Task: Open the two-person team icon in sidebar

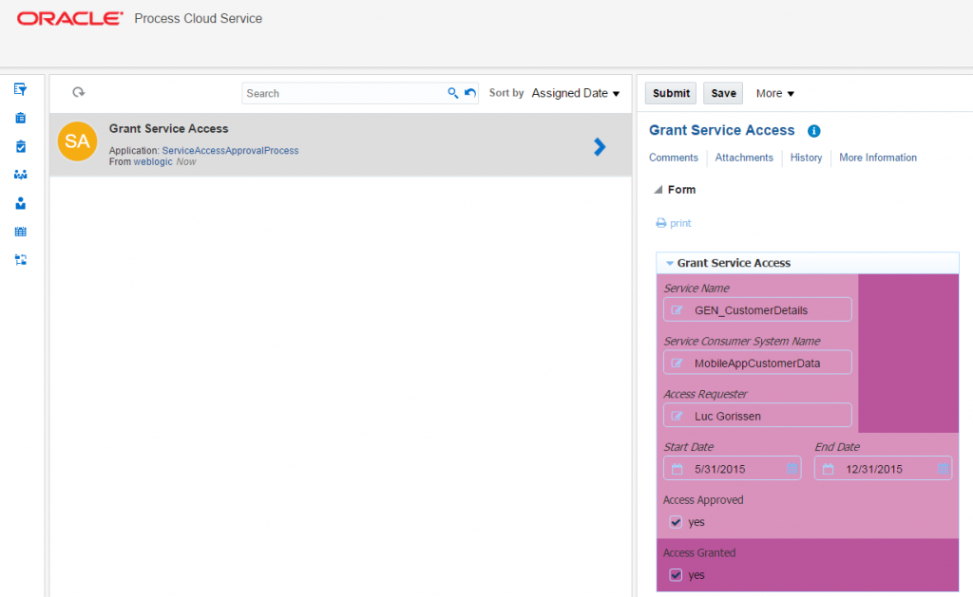Action: point(20,175)
